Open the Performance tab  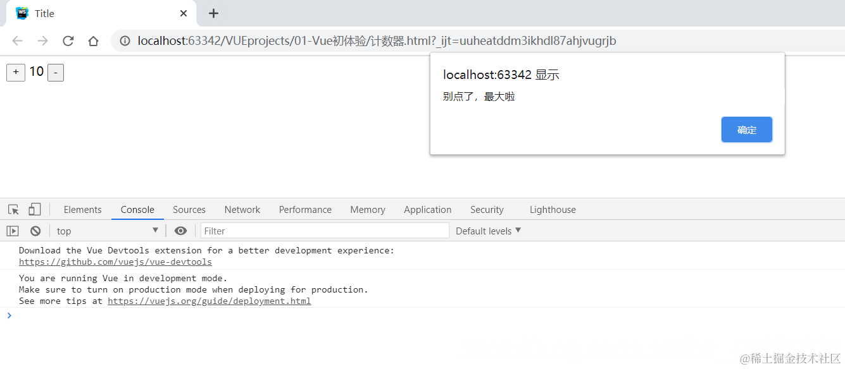[305, 210]
